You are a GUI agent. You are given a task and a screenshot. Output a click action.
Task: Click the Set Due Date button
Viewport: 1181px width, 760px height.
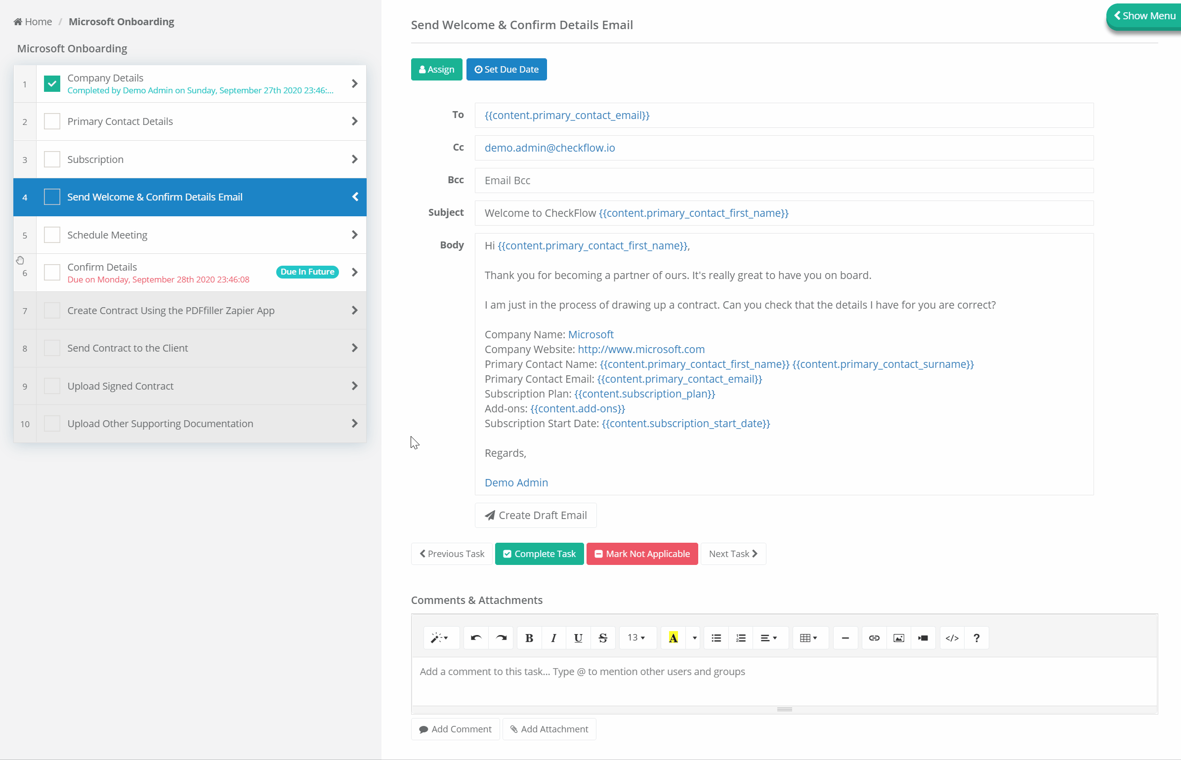coord(507,69)
